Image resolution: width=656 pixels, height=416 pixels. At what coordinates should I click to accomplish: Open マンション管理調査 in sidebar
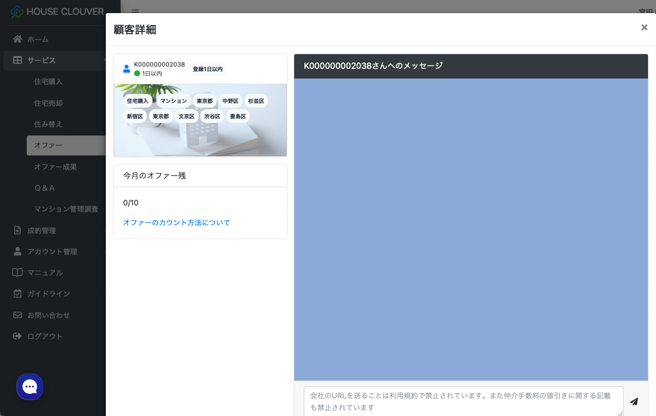pyautogui.click(x=66, y=209)
